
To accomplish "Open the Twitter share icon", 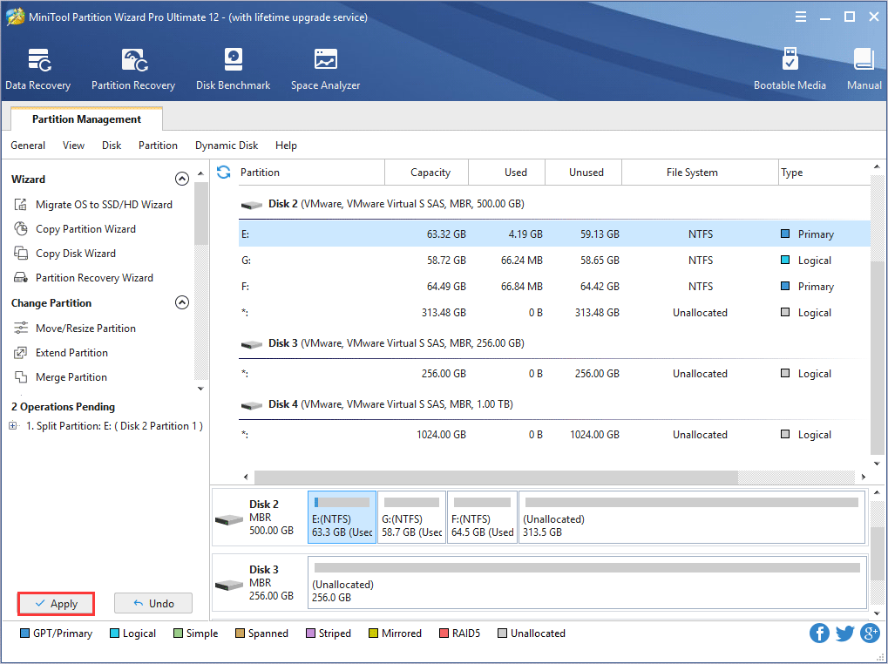I will [844, 633].
